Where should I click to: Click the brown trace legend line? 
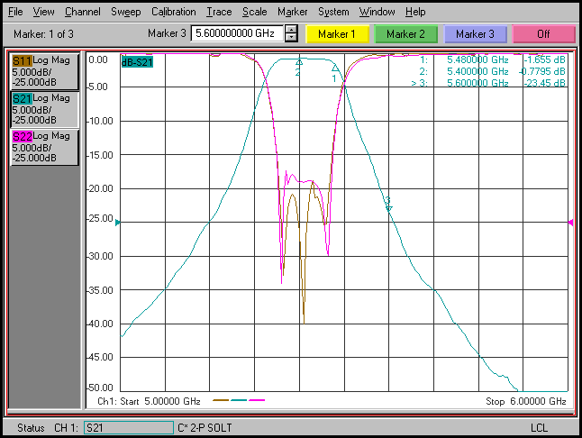221,400
